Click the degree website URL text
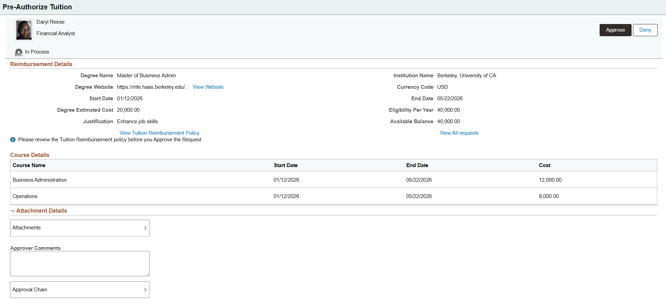The image size is (666, 307). [x=152, y=87]
